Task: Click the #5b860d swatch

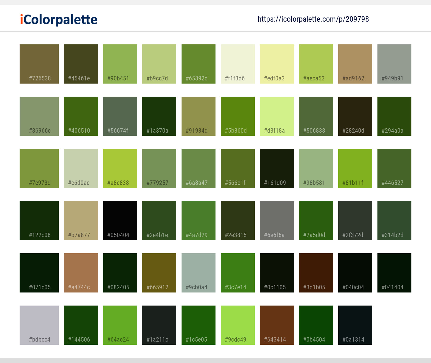Action: pyautogui.click(x=238, y=116)
